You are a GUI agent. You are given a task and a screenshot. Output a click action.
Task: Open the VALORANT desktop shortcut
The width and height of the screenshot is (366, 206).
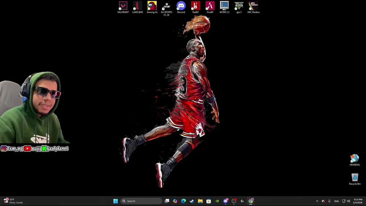click(123, 7)
